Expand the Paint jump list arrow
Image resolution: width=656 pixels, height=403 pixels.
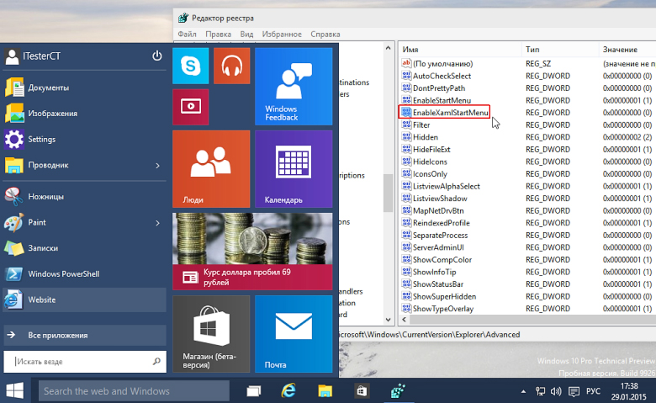158,223
